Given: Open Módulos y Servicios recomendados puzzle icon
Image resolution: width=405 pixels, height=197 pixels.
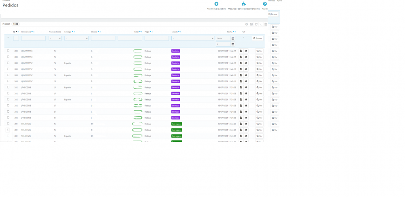Looking at the screenshot, I should tap(244, 4).
